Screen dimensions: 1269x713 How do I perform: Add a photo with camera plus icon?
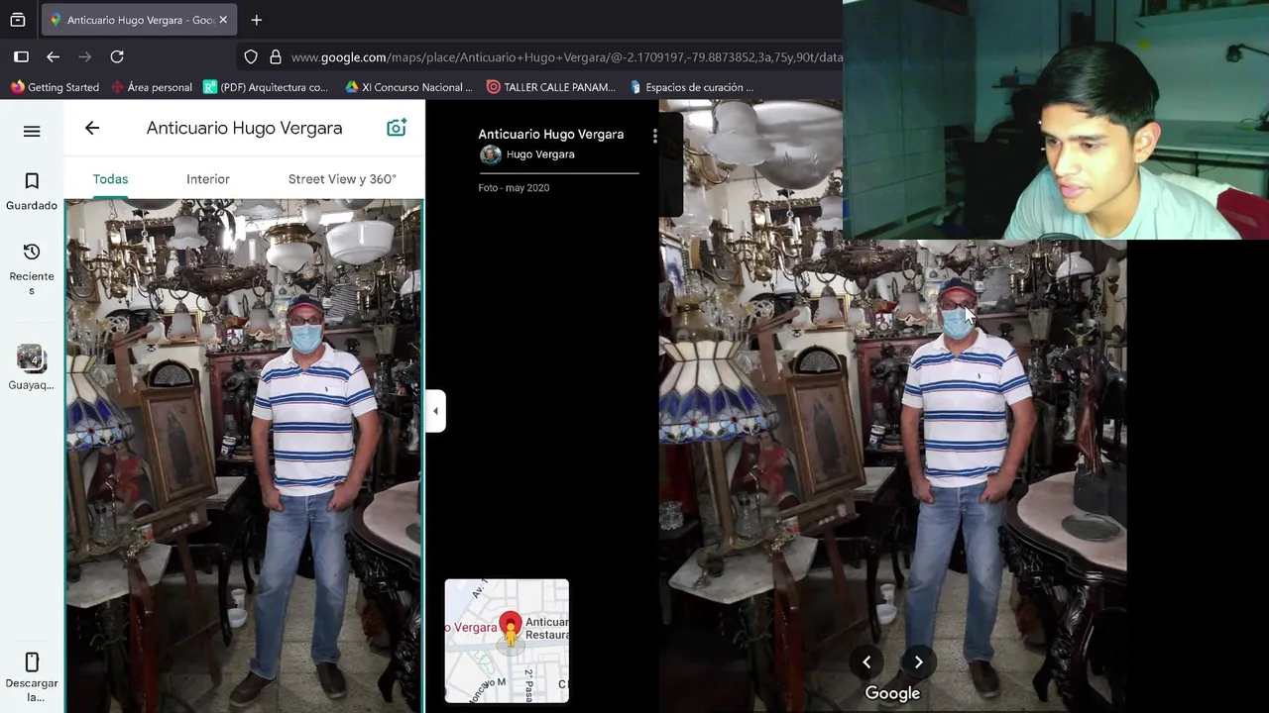click(x=397, y=128)
